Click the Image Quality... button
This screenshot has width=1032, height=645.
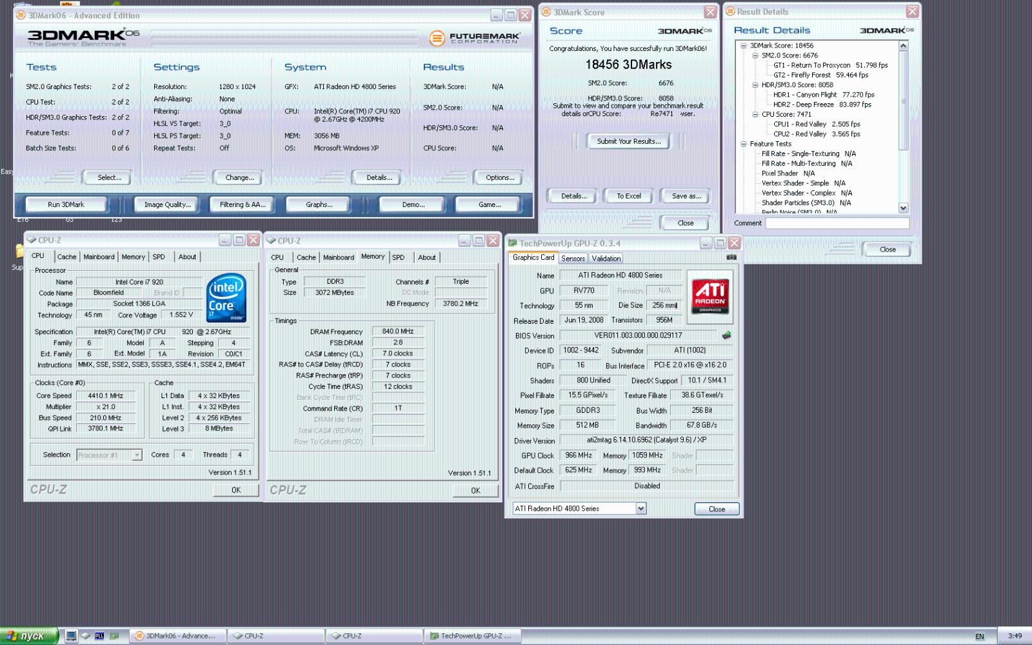(168, 204)
